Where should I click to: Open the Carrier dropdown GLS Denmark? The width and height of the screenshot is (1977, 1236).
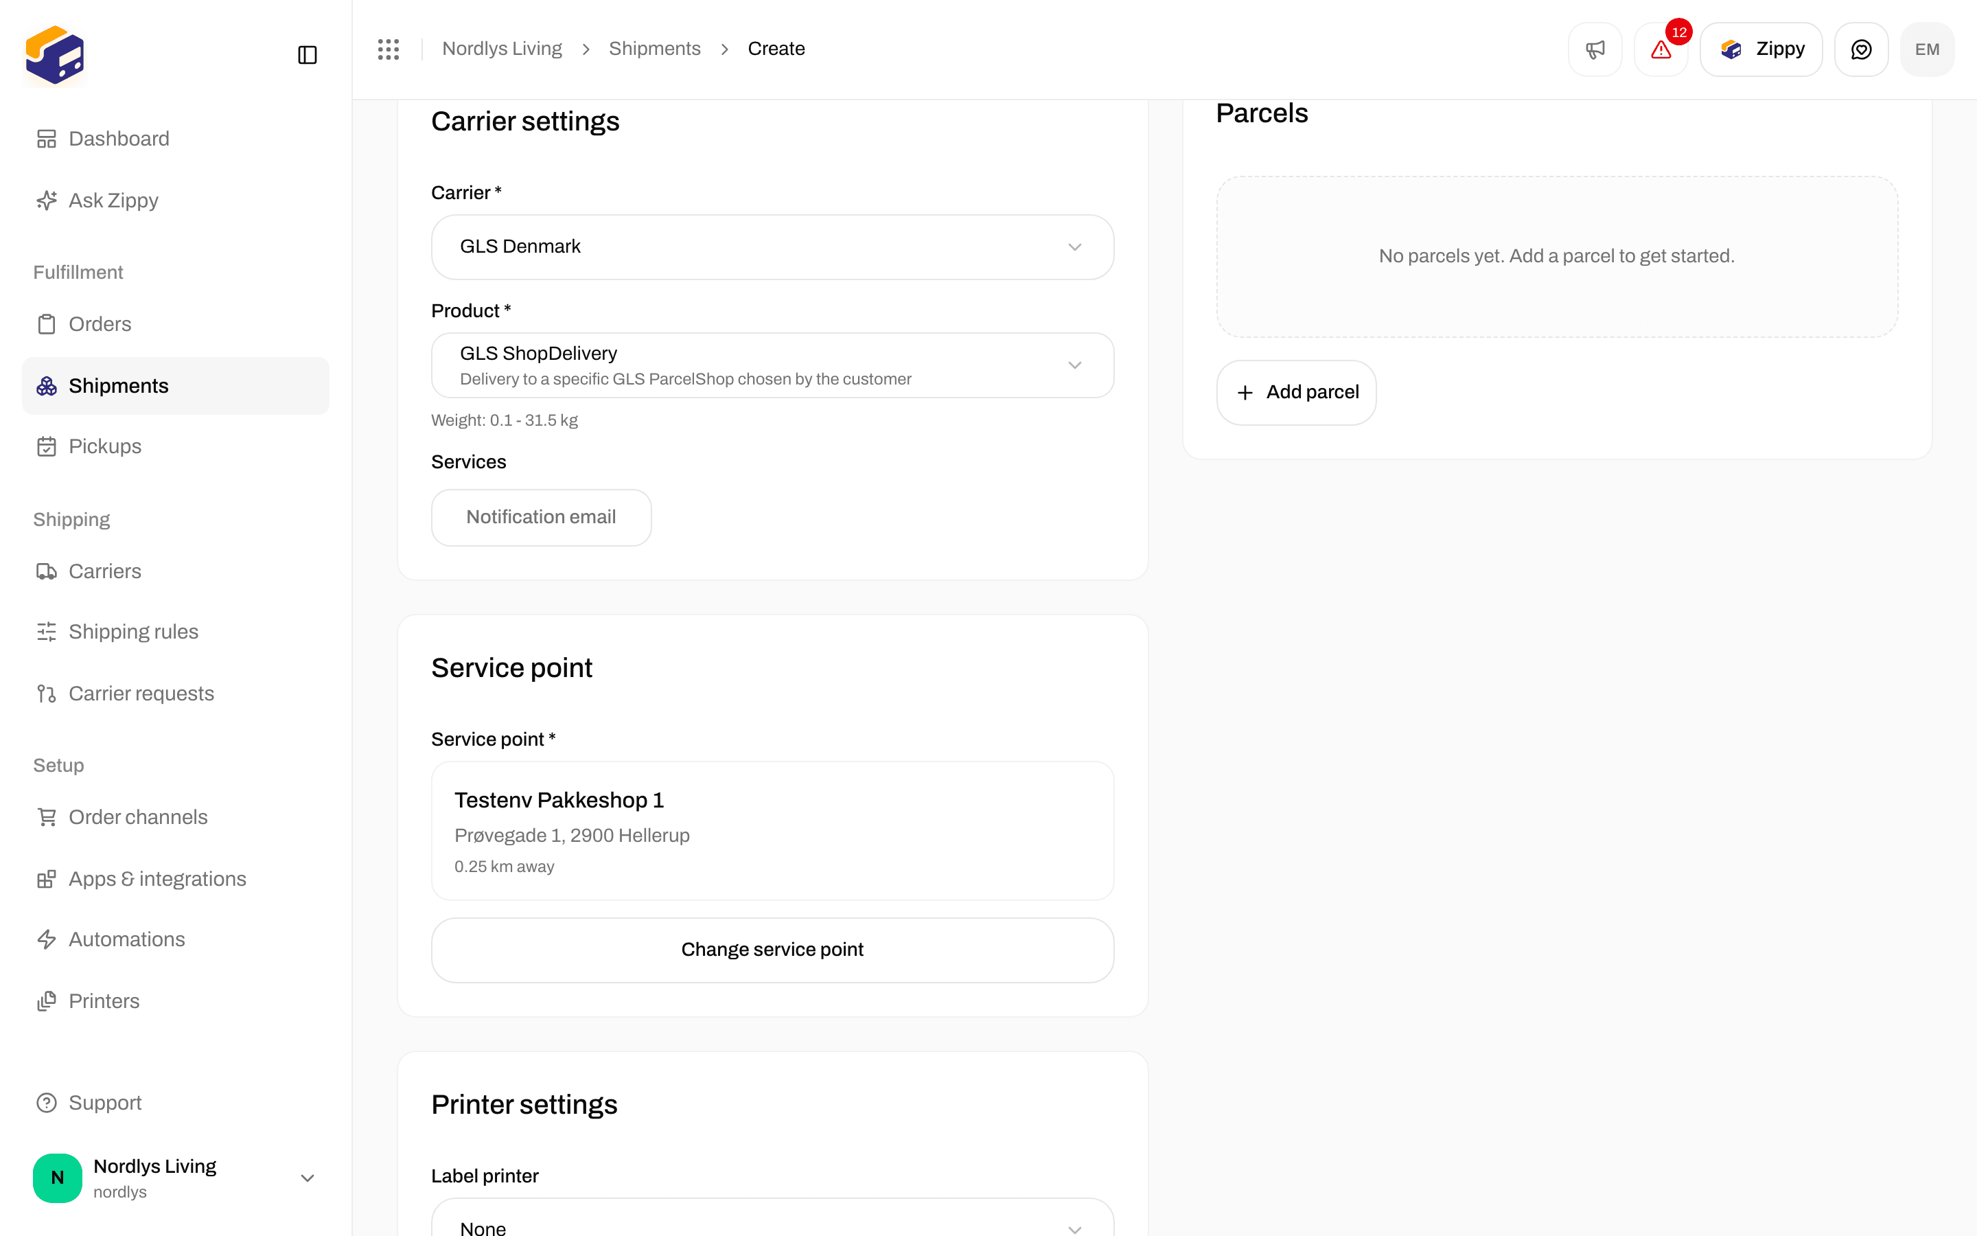772,247
